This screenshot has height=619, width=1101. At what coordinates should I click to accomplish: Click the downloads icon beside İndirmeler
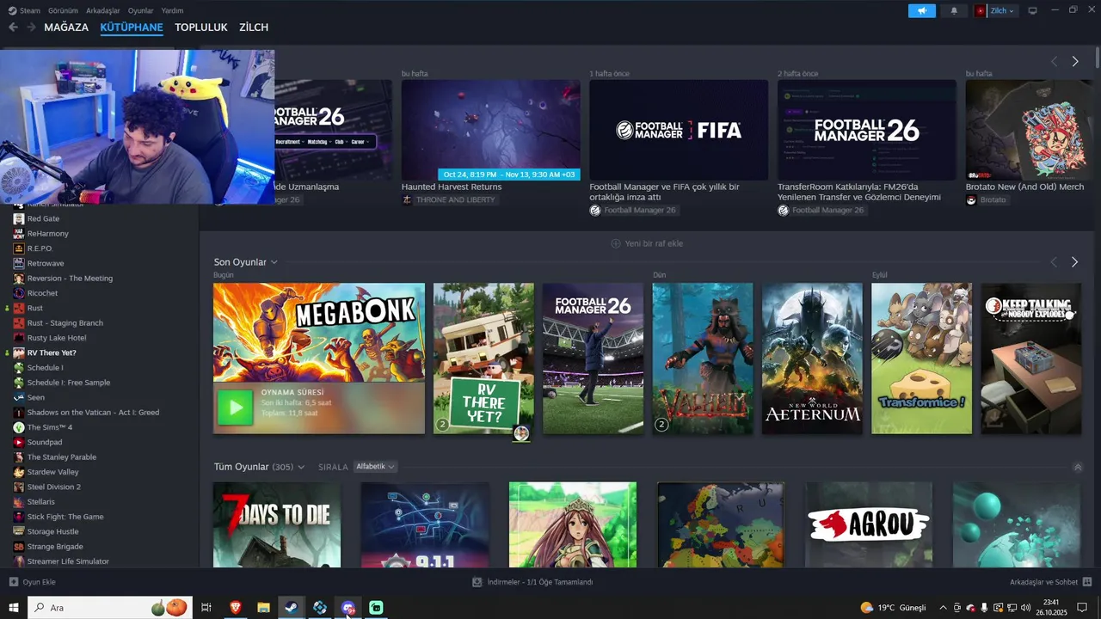tap(477, 582)
